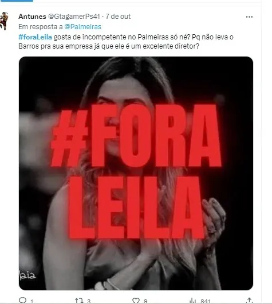Share the tweet via the upload arrow icon
Screen dimensions: 272x304
coord(249,301)
